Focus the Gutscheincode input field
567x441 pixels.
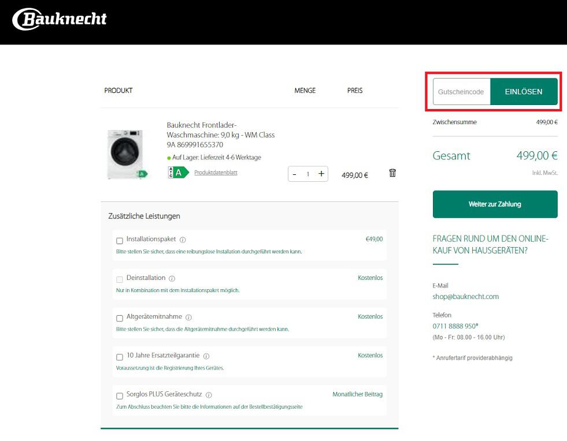click(x=461, y=92)
